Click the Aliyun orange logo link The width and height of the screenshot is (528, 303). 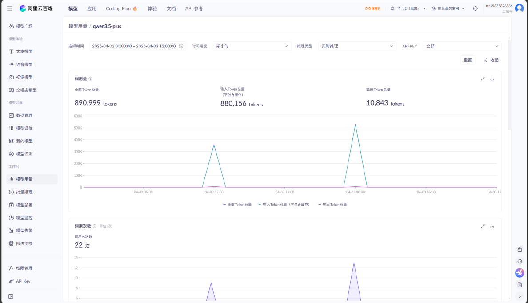(x=373, y=8)
